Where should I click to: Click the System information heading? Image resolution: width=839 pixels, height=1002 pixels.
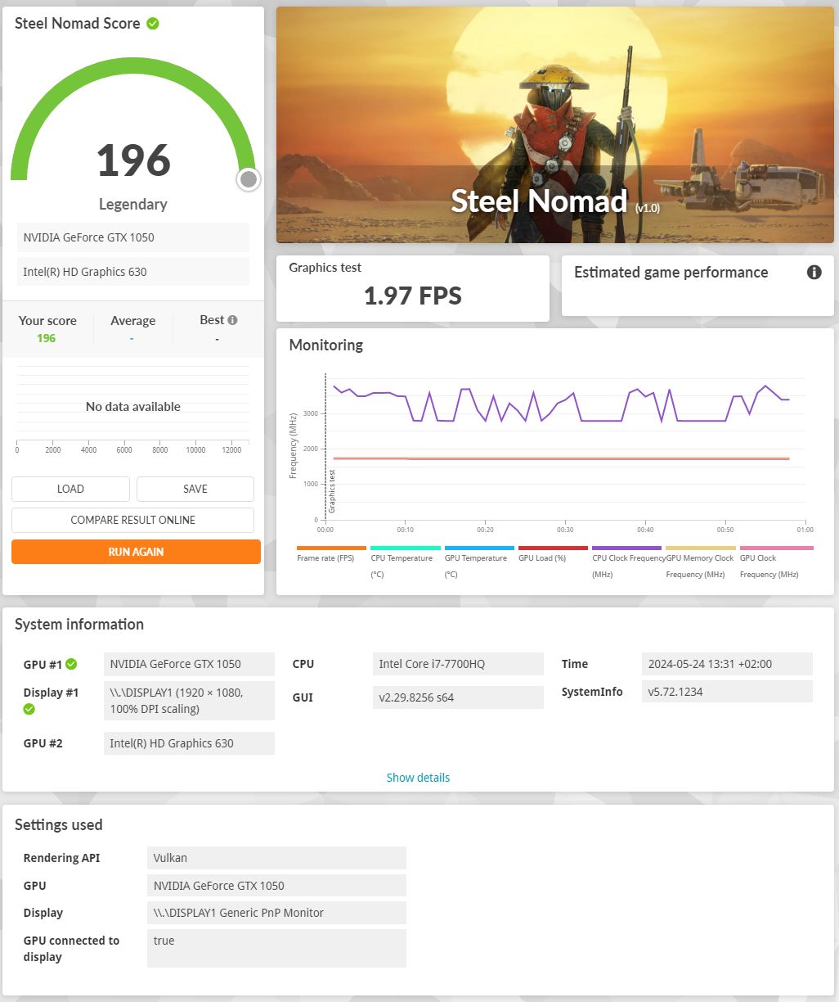point(79,624)
